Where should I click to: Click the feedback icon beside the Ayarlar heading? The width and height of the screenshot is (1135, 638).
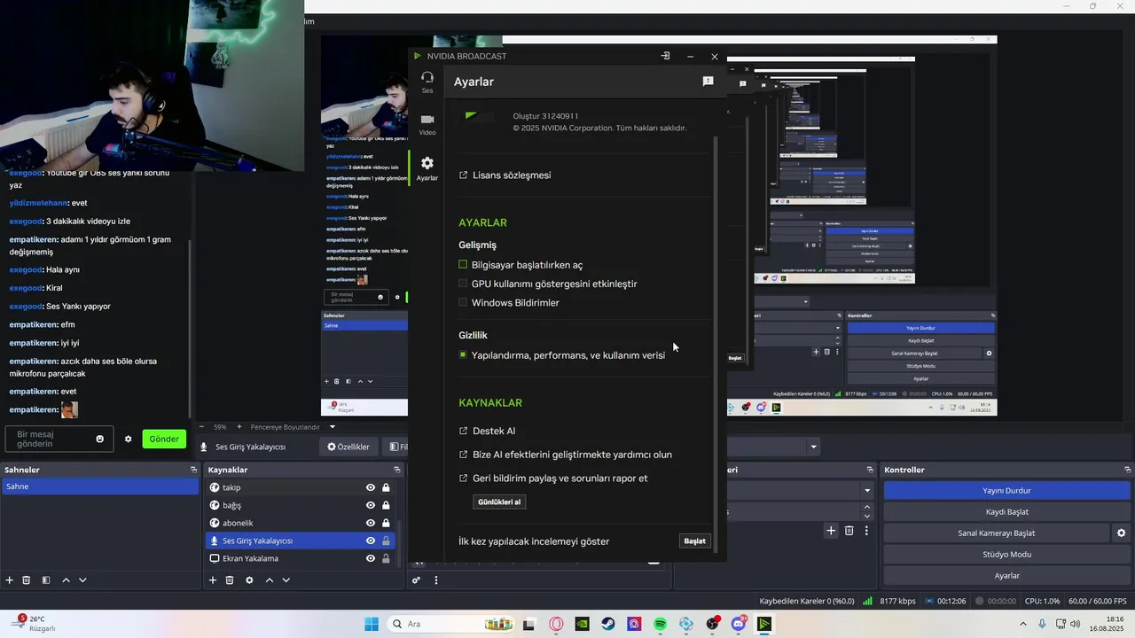(708, 82)
